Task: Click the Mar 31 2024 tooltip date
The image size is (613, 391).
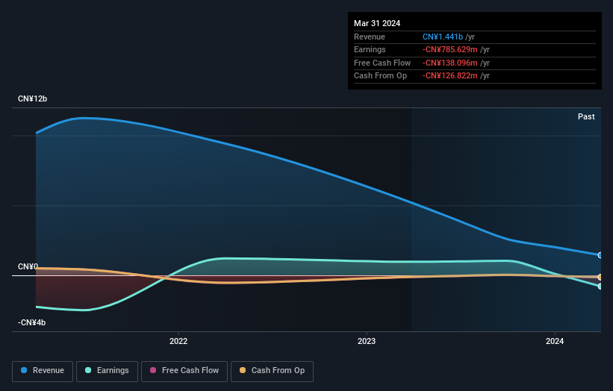Action: [377, 23]
